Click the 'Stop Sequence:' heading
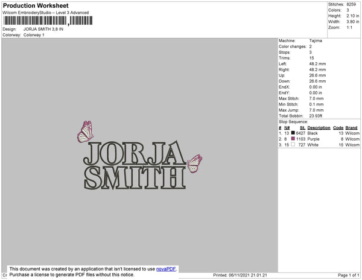The height and width of the screenshot is (280, 362). tap(293, 122)
